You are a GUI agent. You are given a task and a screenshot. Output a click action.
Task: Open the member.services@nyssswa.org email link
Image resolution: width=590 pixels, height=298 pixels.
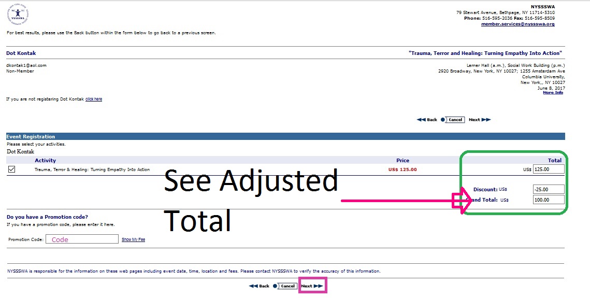[517, 24]
